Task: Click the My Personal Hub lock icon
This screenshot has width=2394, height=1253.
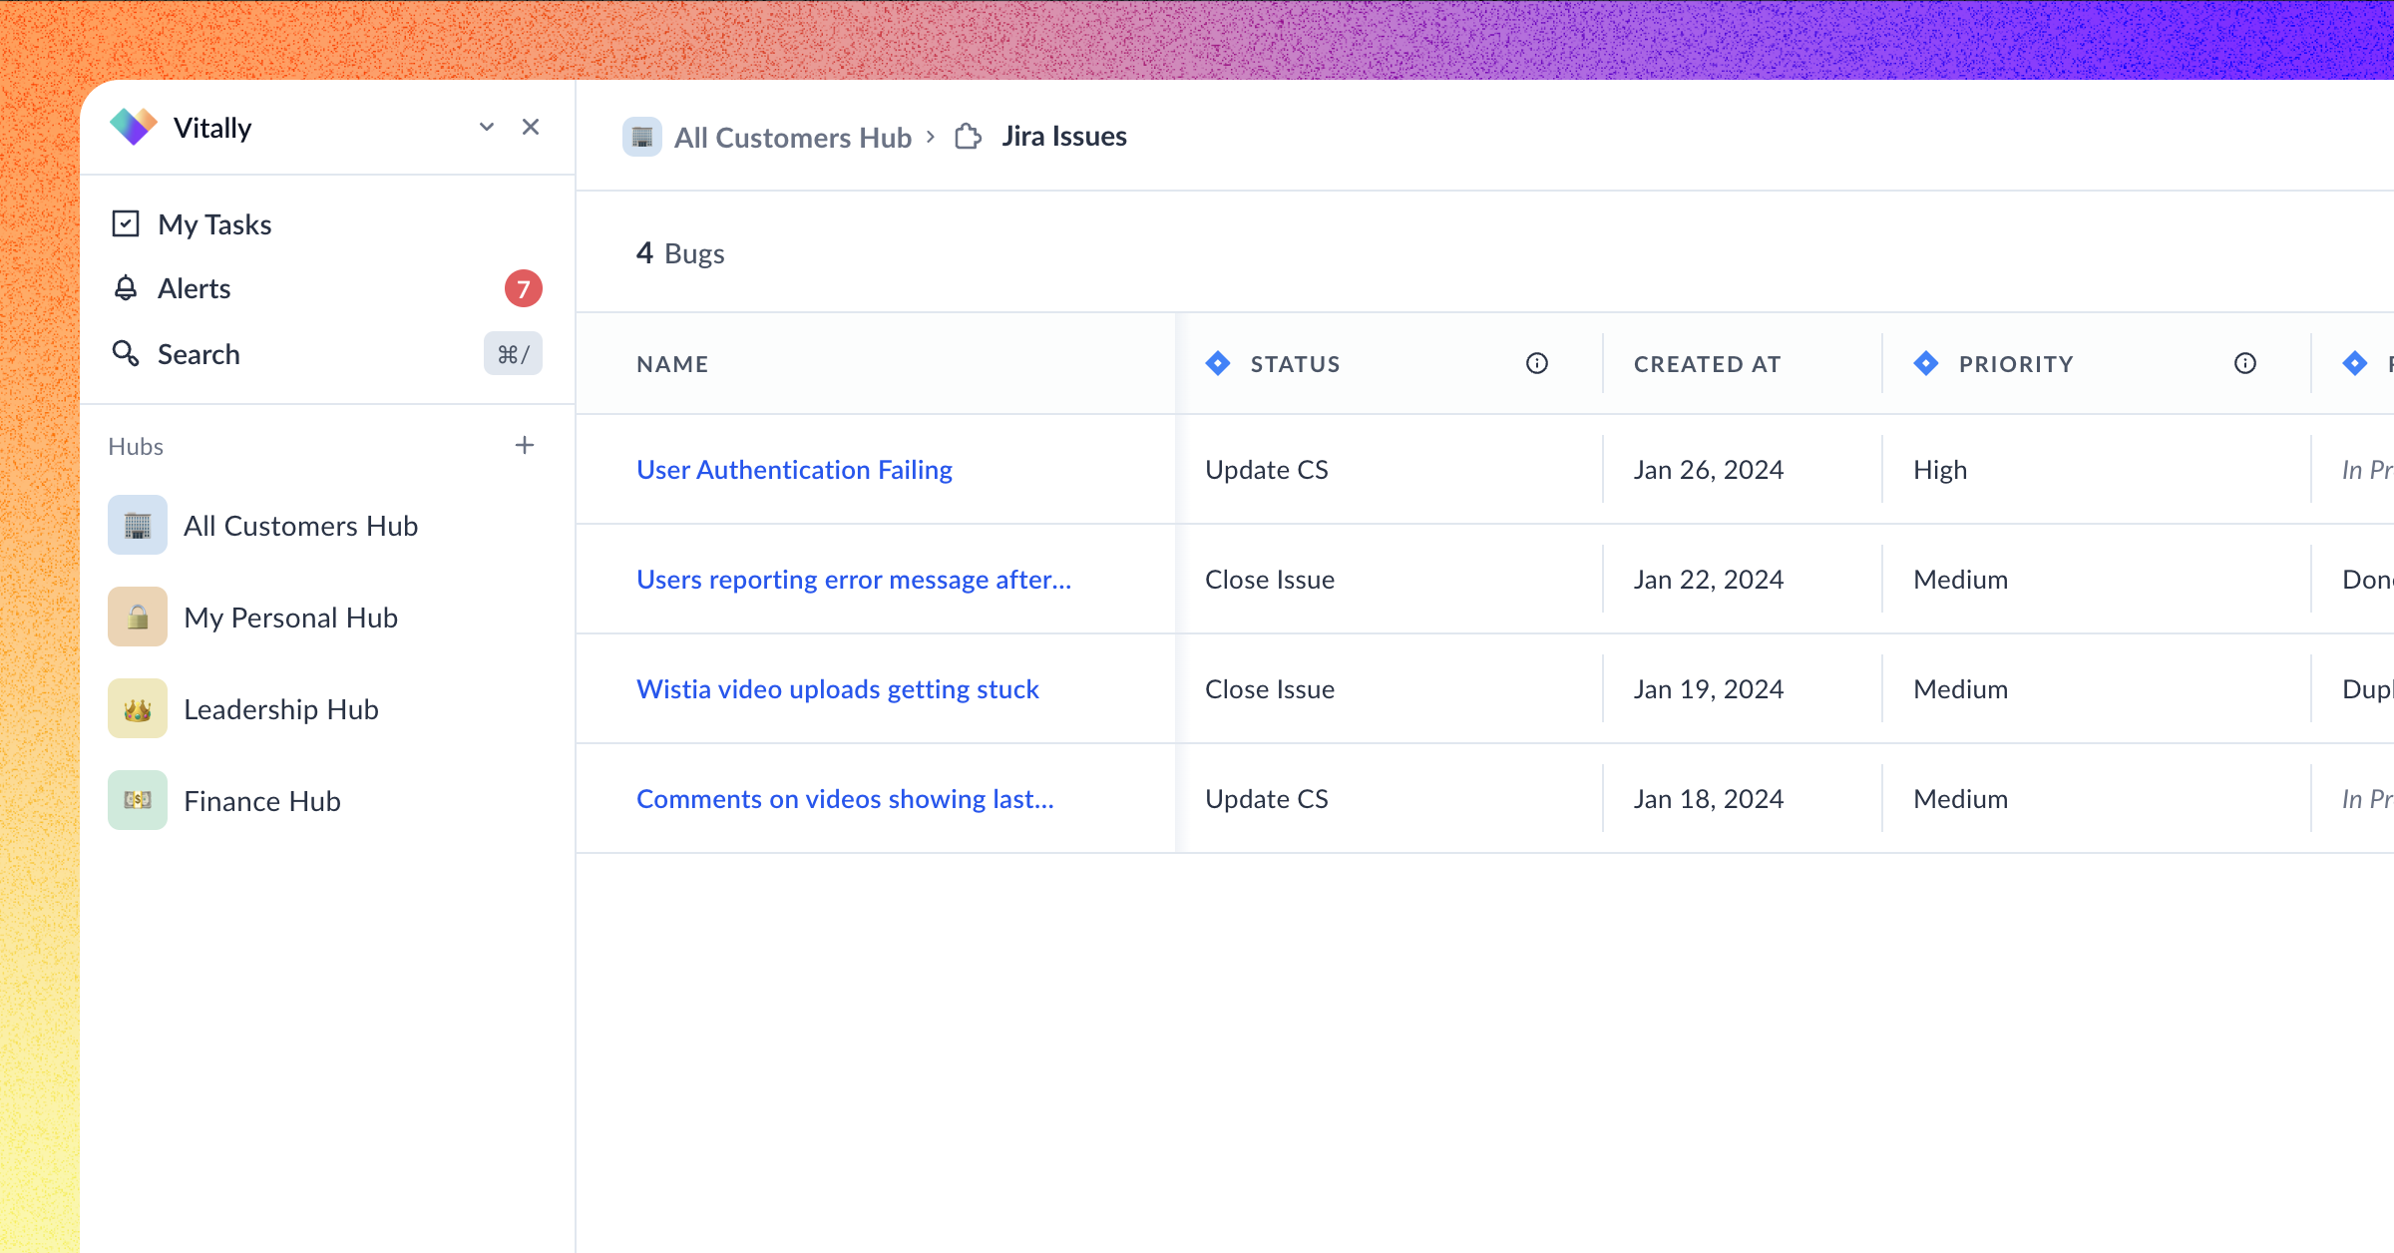Action: [x=137, y=617]
